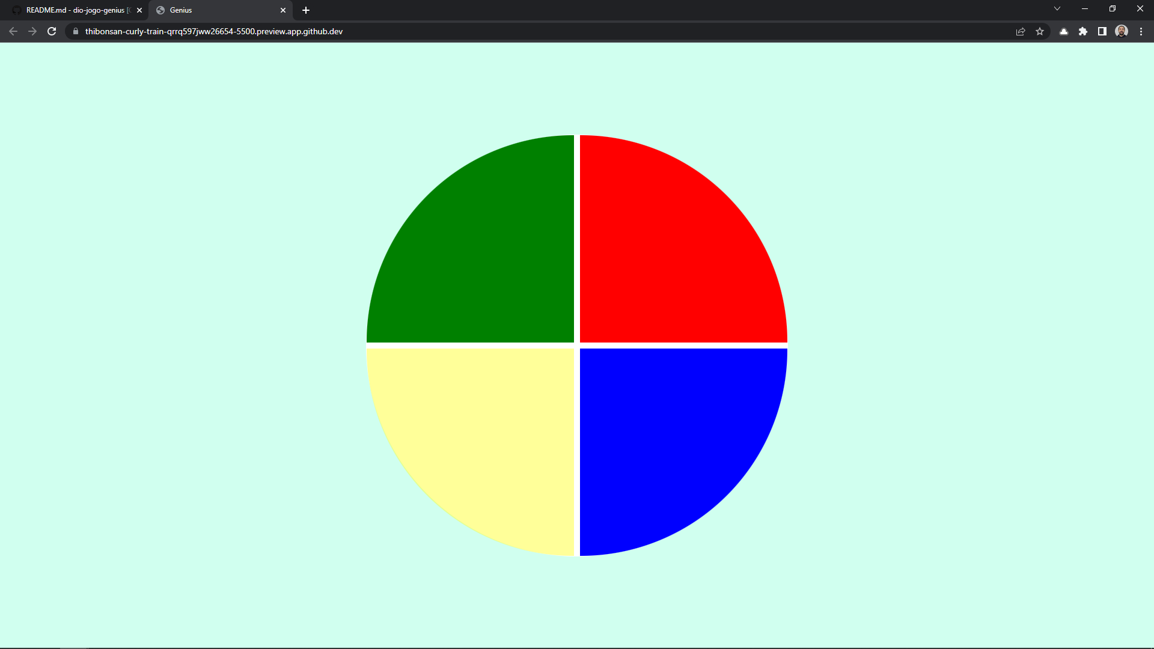Image resolution: width=1154 pixels, height=649 pixels.
Task: Toggle the browser side panel
Action: (x=1102, y=31)
